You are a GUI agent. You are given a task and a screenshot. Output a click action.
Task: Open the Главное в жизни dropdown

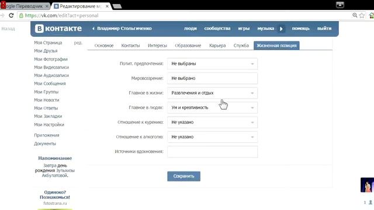pyautogui.click(x=212, y=93)
